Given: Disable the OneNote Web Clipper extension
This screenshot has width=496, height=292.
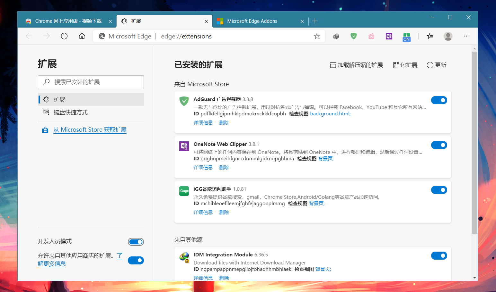Looking at the screenshot, I should pyautogui.click(x=439, y=145).
